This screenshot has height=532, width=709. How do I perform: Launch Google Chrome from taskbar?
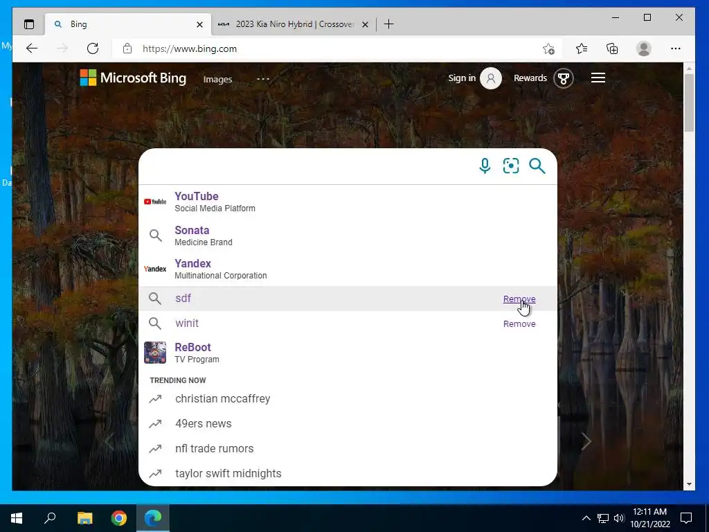pos(119,518)
